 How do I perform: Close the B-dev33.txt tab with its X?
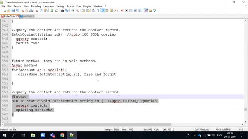(x=17, y=16)
